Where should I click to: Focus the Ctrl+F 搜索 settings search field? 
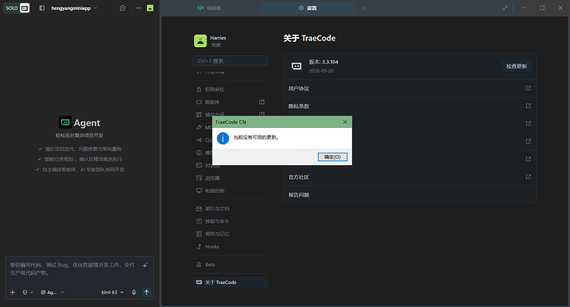pos(230,61)
